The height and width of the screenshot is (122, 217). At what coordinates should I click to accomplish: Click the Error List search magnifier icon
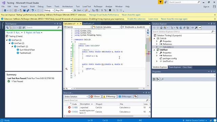point(147,100)
